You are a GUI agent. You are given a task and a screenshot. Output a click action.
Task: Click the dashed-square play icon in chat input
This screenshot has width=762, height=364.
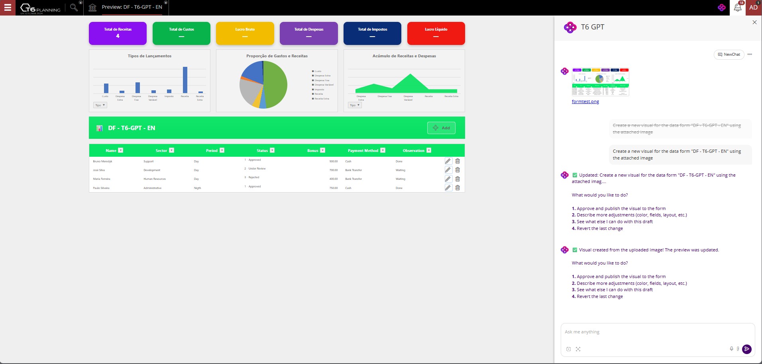pos(568,349)
